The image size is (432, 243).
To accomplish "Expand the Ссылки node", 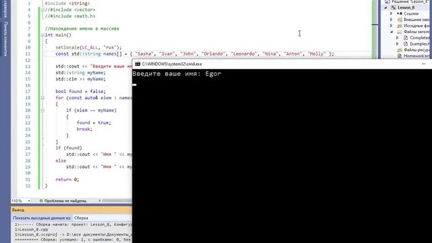I will coord(391,13).
